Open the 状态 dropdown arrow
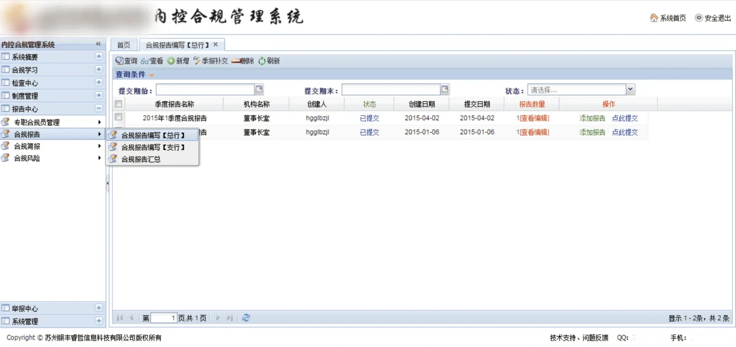Viewport: 736px width, 347px height. [631, 90]
